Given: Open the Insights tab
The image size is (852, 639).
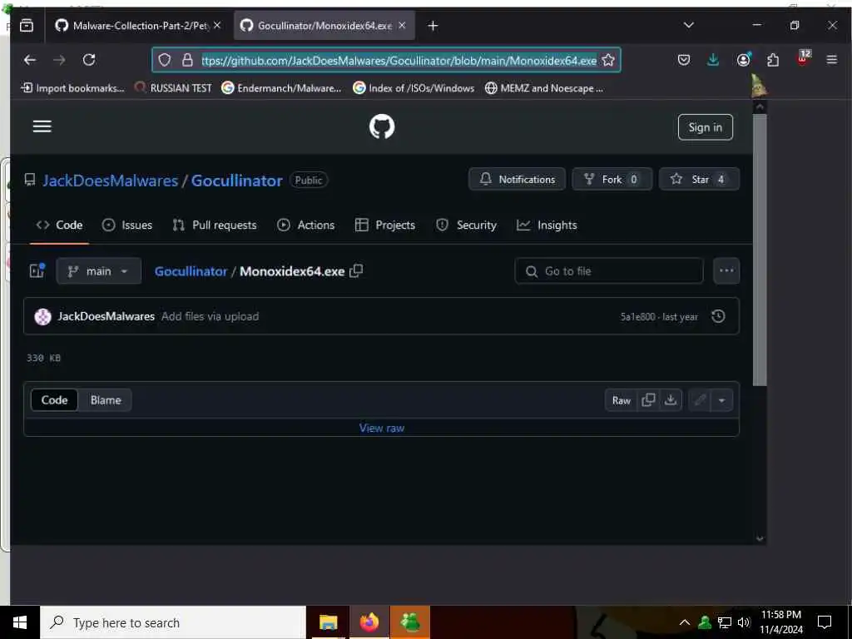Looking at the screenshot, I should (547, 225).
